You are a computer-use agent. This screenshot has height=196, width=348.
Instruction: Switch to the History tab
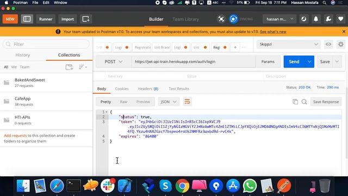23,55
